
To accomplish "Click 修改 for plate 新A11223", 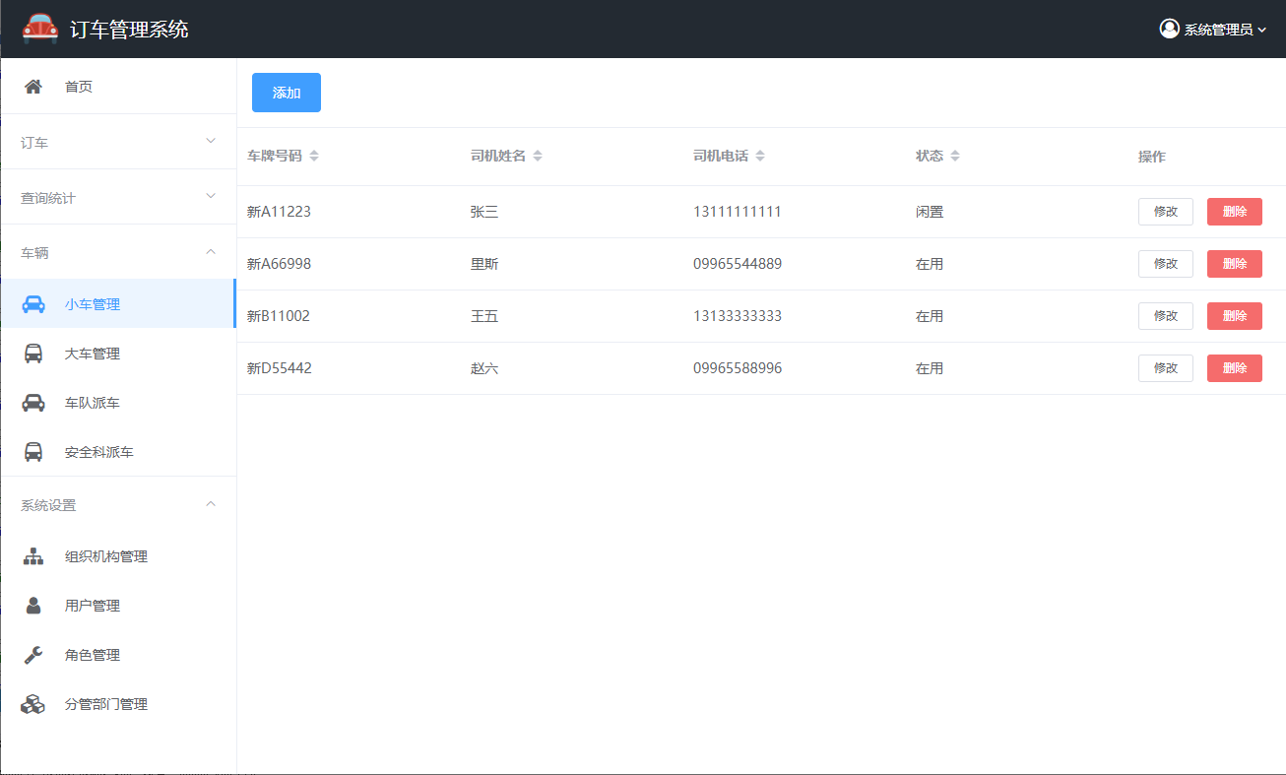I will (x=1165, y=212).
